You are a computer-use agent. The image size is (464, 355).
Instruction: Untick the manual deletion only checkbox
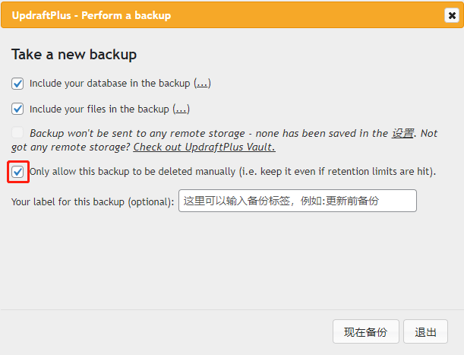click(18, 172)
